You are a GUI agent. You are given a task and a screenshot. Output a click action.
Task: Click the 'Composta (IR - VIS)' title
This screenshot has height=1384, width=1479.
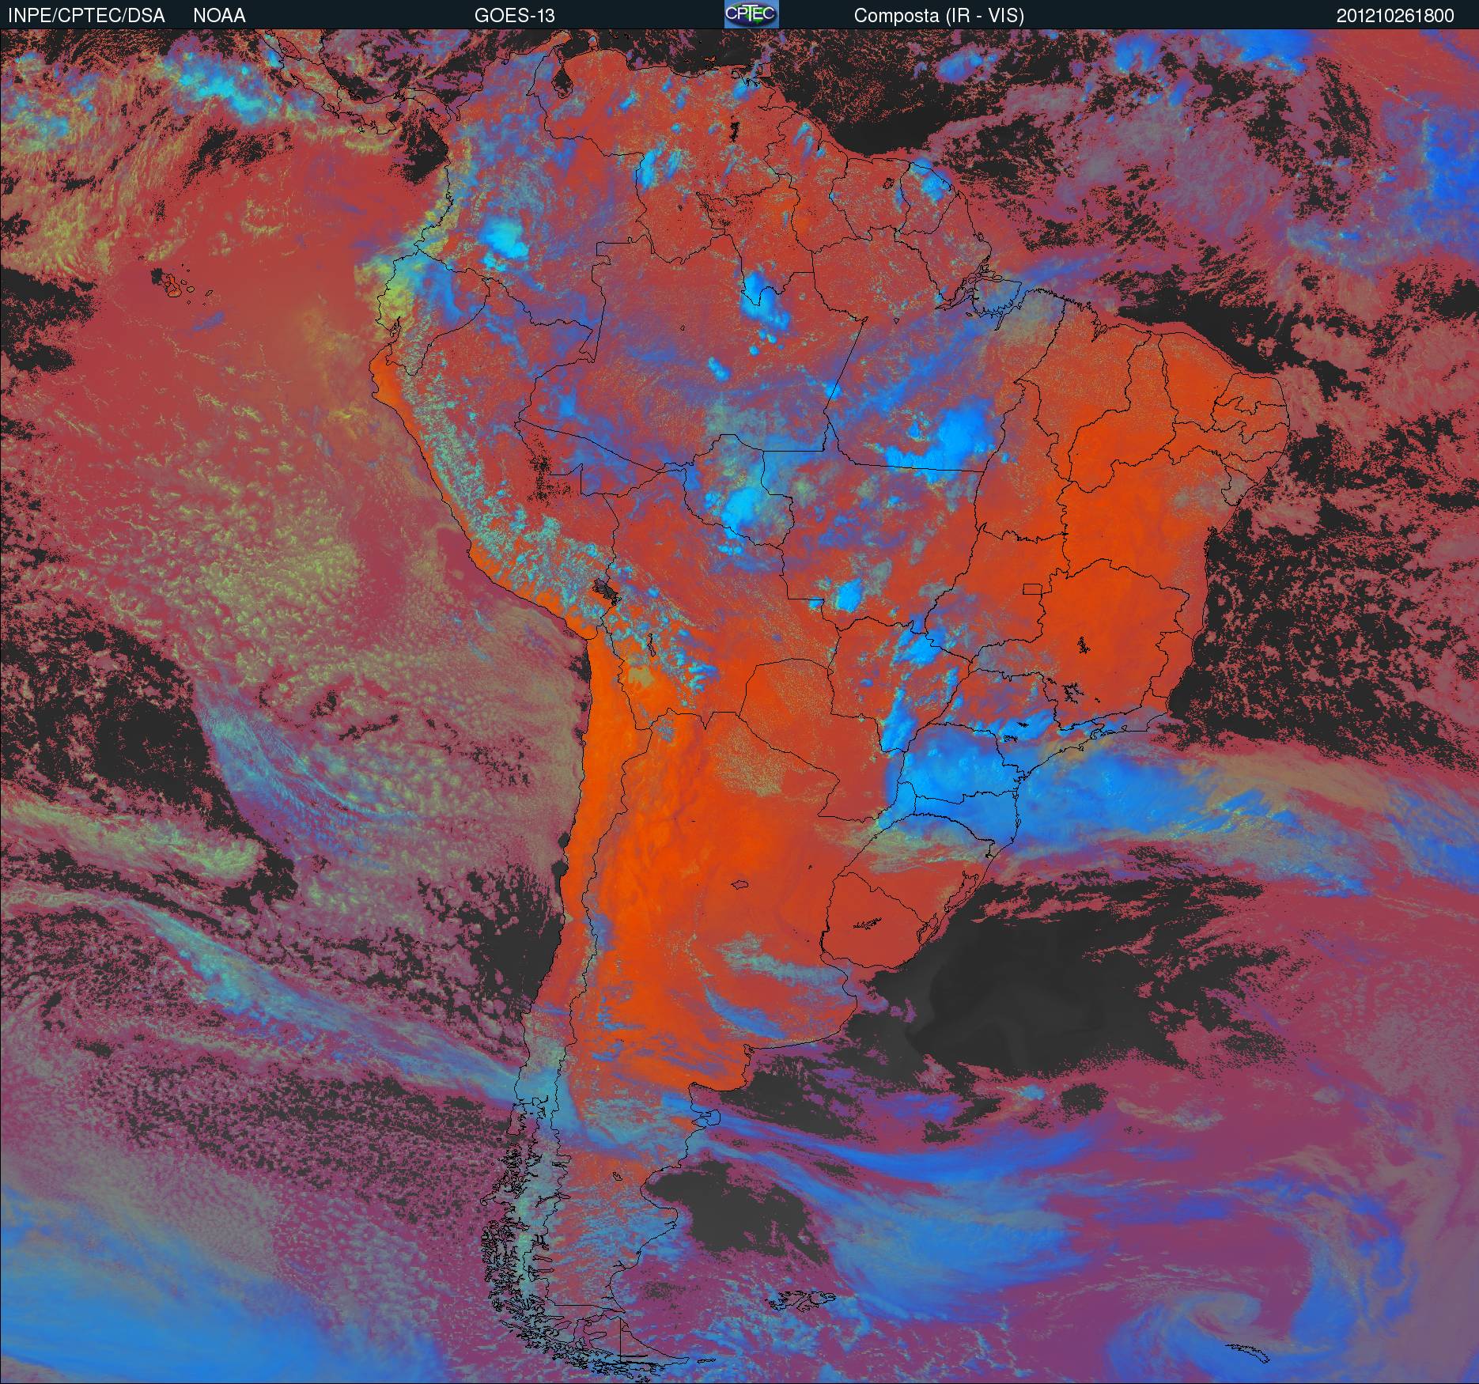point(939,15)
